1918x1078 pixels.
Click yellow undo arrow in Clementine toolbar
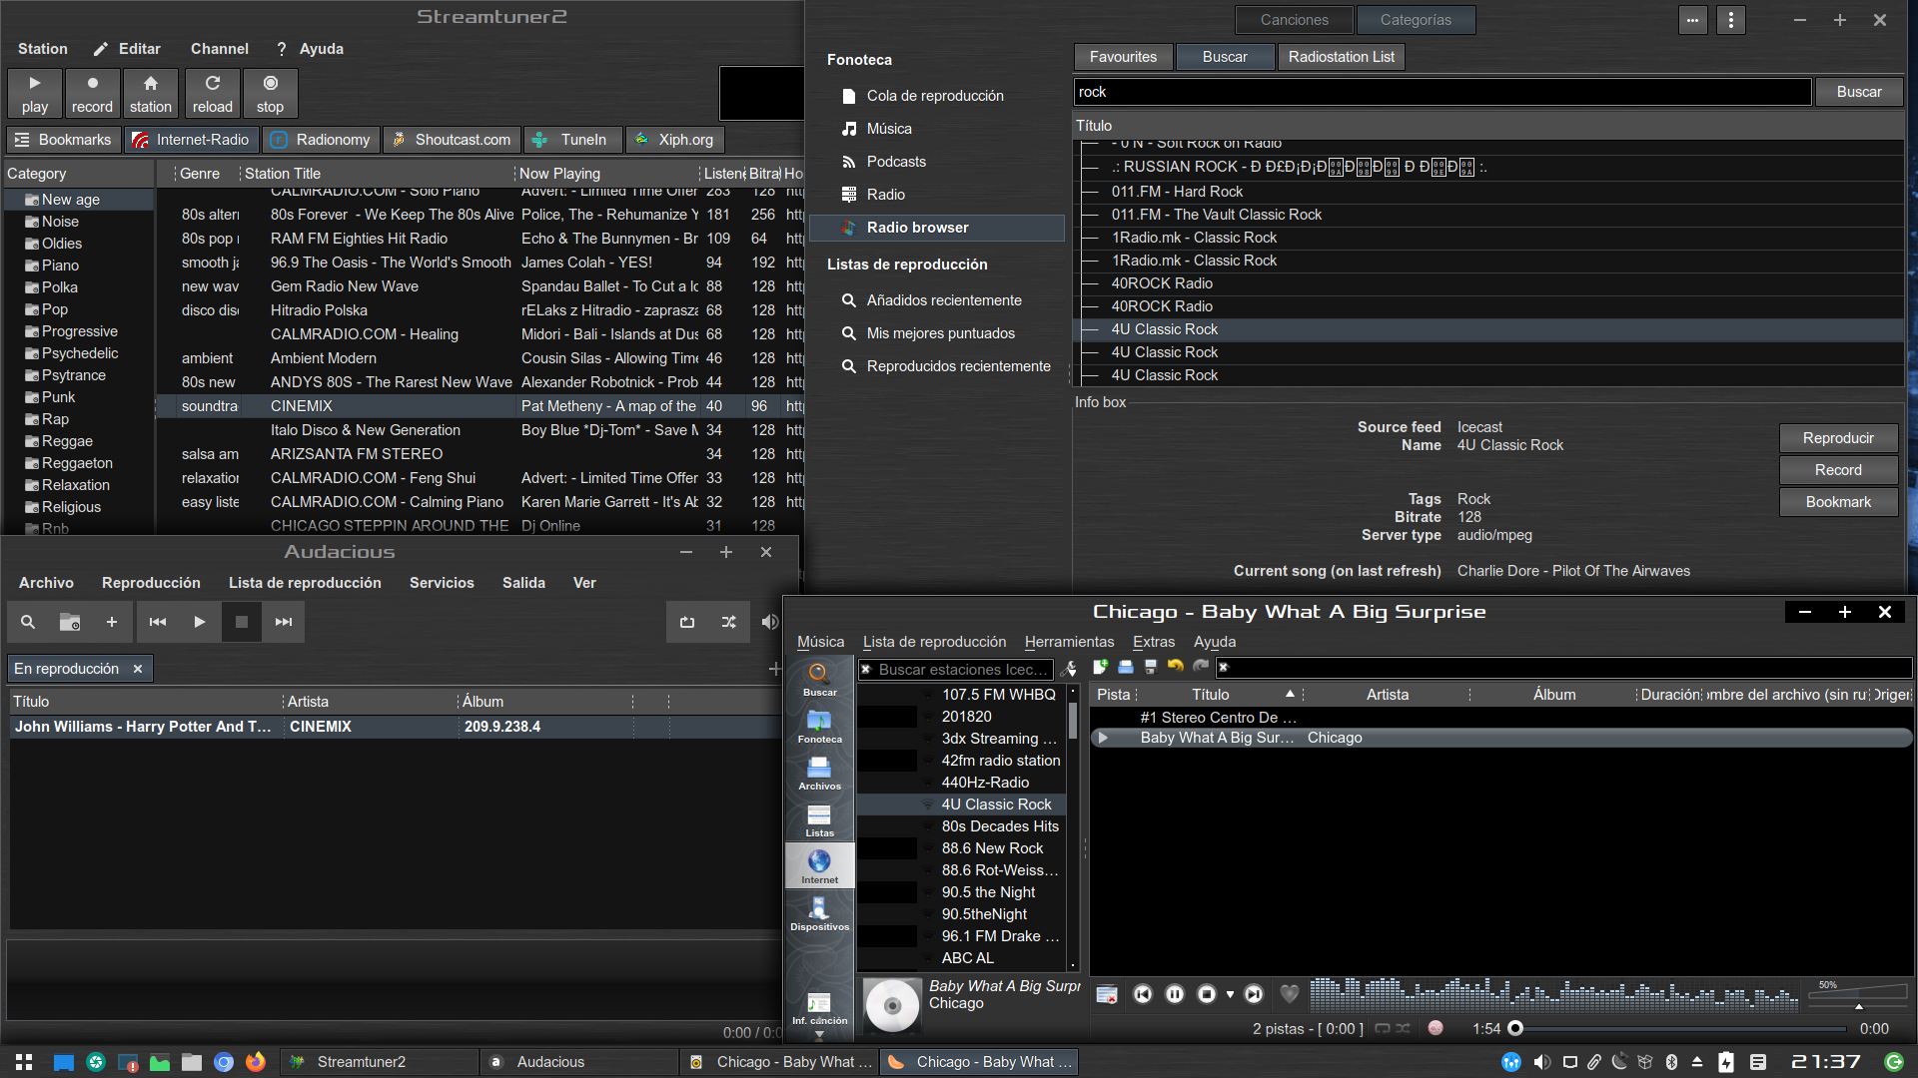coord(1175,667)
